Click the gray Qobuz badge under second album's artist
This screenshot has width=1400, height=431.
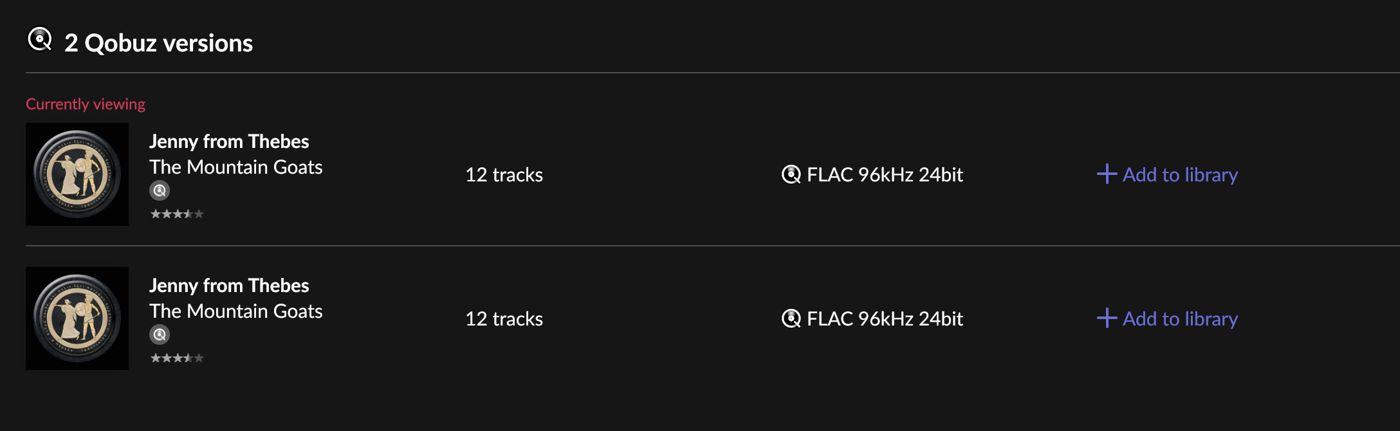click(x=160, y=335)
